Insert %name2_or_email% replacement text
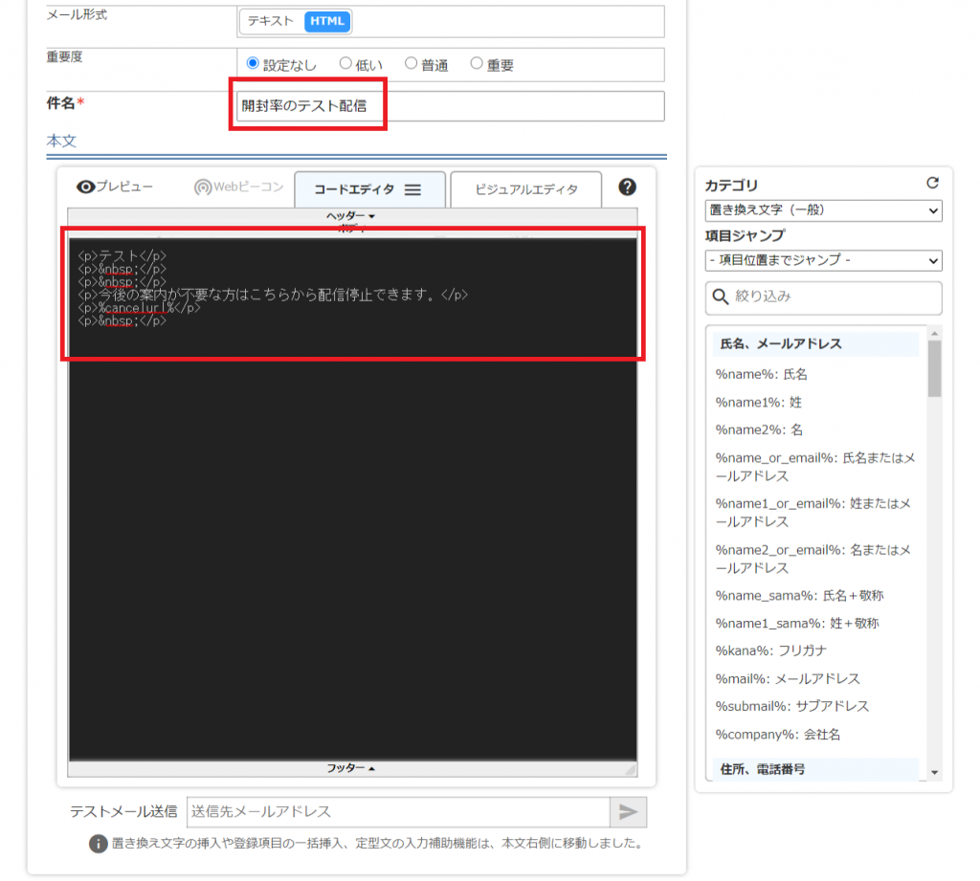The height and width of the screenshot is (881, 980). click(x=813, y=560)
